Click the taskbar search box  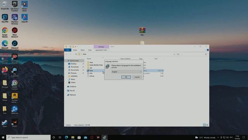point(28,137)
